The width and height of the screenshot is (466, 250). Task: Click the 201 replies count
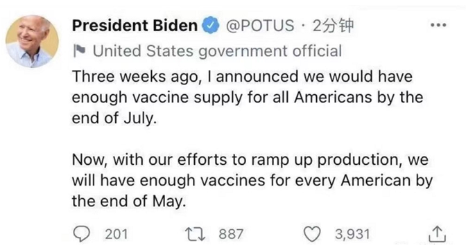116,234
